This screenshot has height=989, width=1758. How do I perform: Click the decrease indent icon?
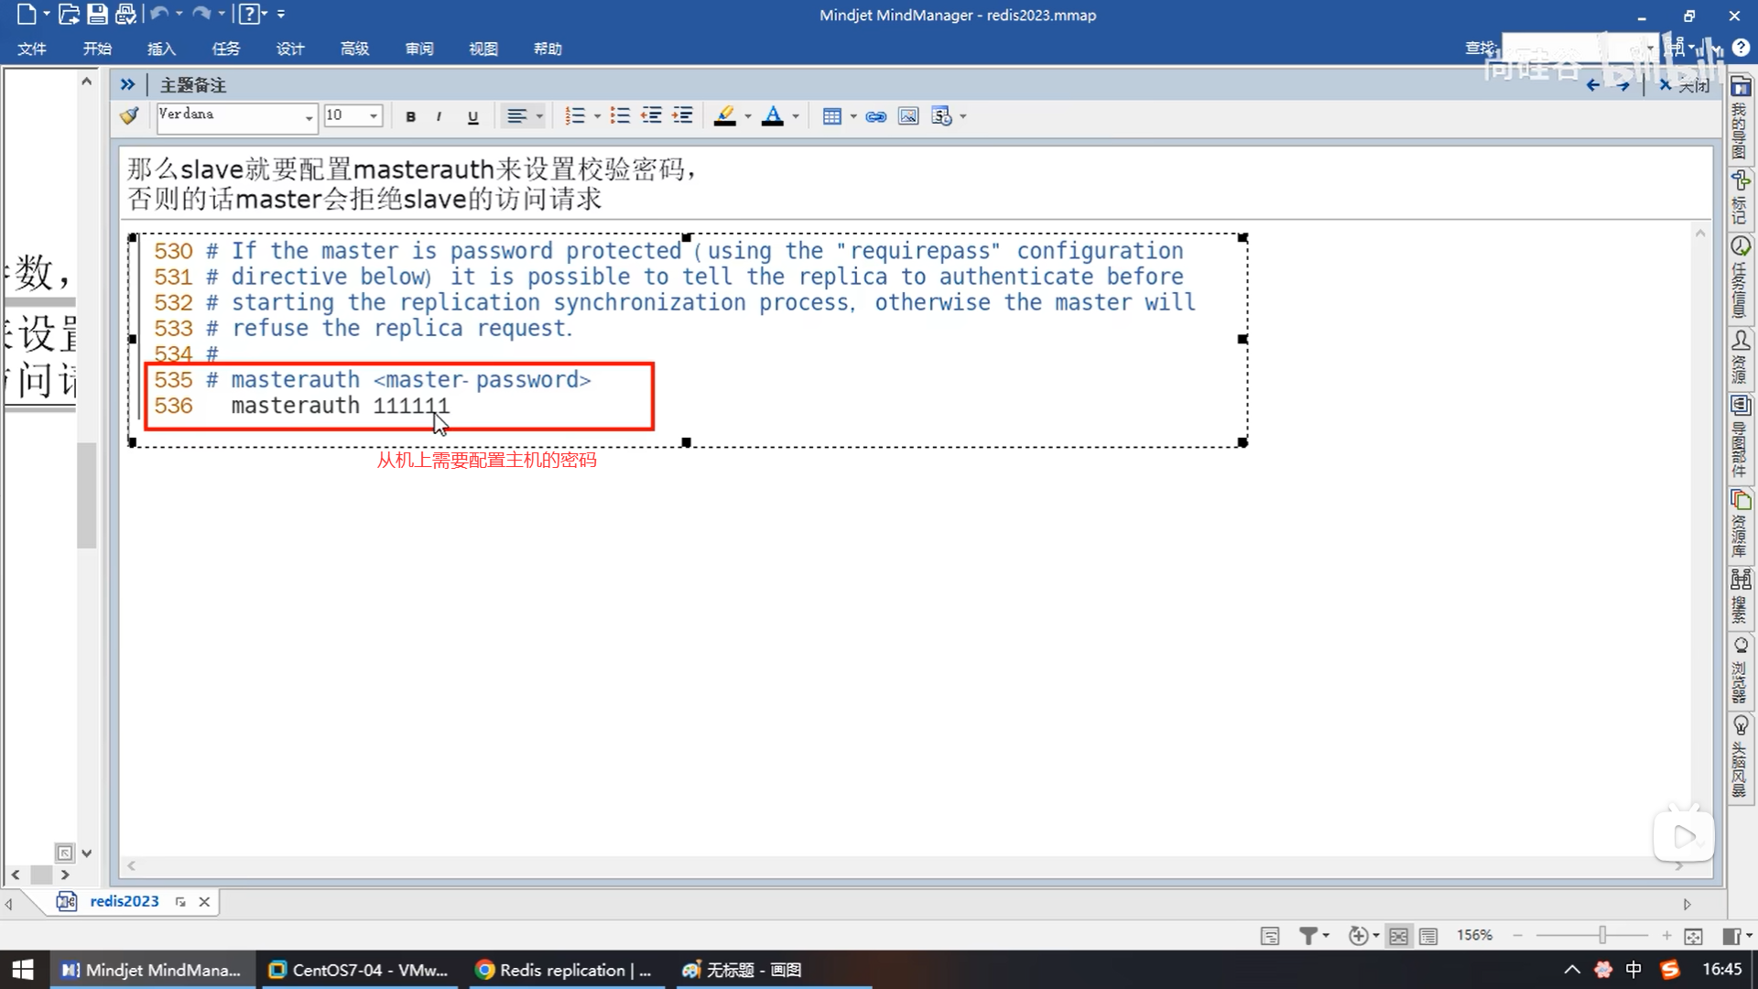click(651, 115)
